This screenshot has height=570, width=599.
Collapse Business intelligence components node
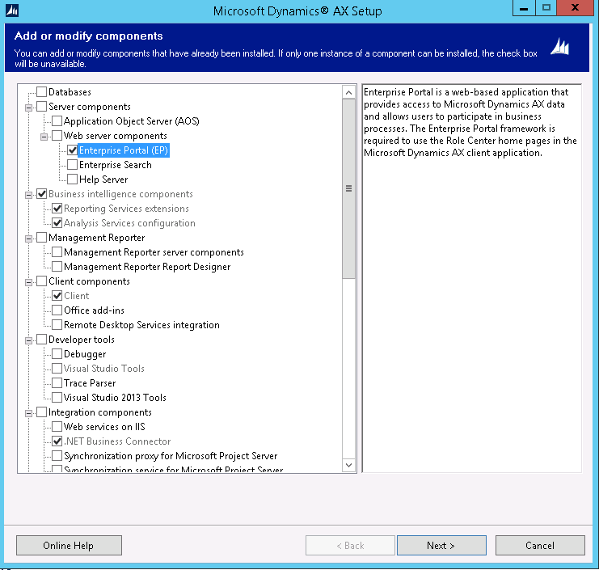click(x=28, y=195)
